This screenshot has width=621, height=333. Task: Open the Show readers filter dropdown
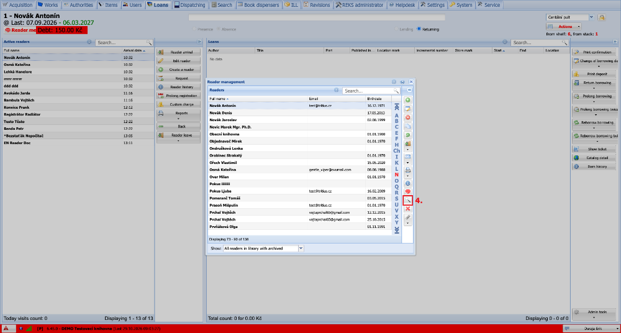pos(301,248)
